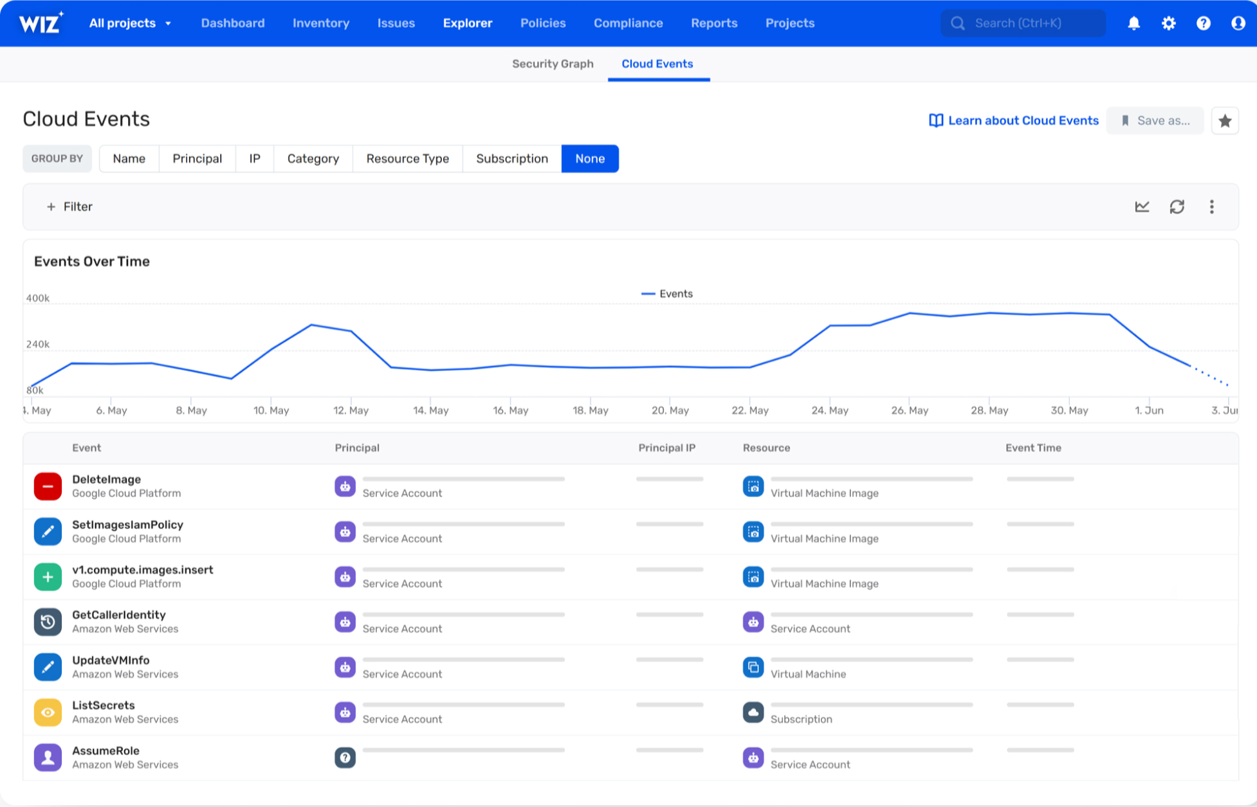Image resolution: width=1257 pixels, height=807 pixels.
Task: Open the Inventory menu item
Action: pos(321,23)
